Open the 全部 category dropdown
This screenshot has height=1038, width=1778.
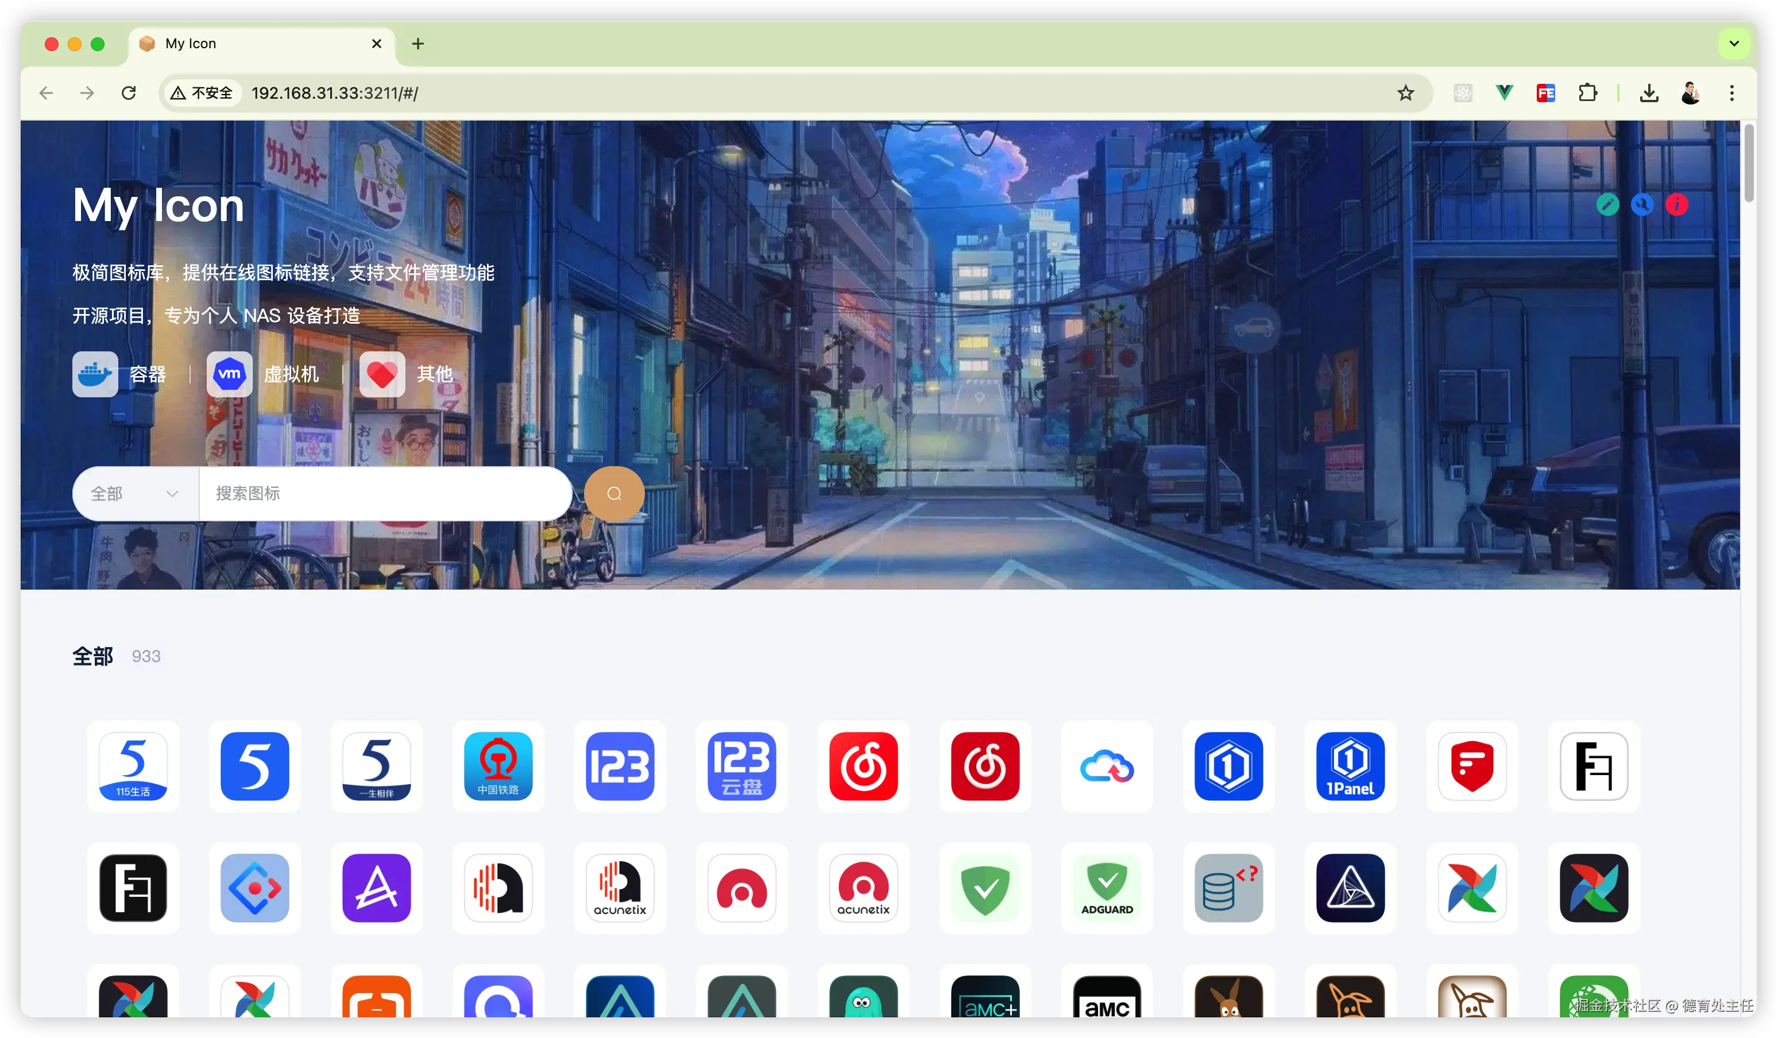[x=135, y=494]
